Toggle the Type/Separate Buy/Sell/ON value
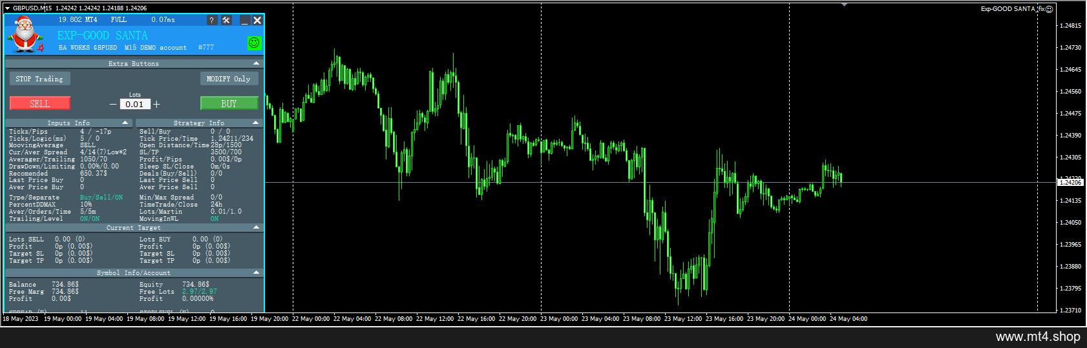The width and height of the screenshot is (1087, 348). [101, 198]
